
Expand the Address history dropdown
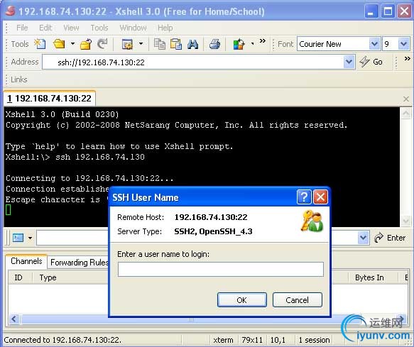point(349,62)
